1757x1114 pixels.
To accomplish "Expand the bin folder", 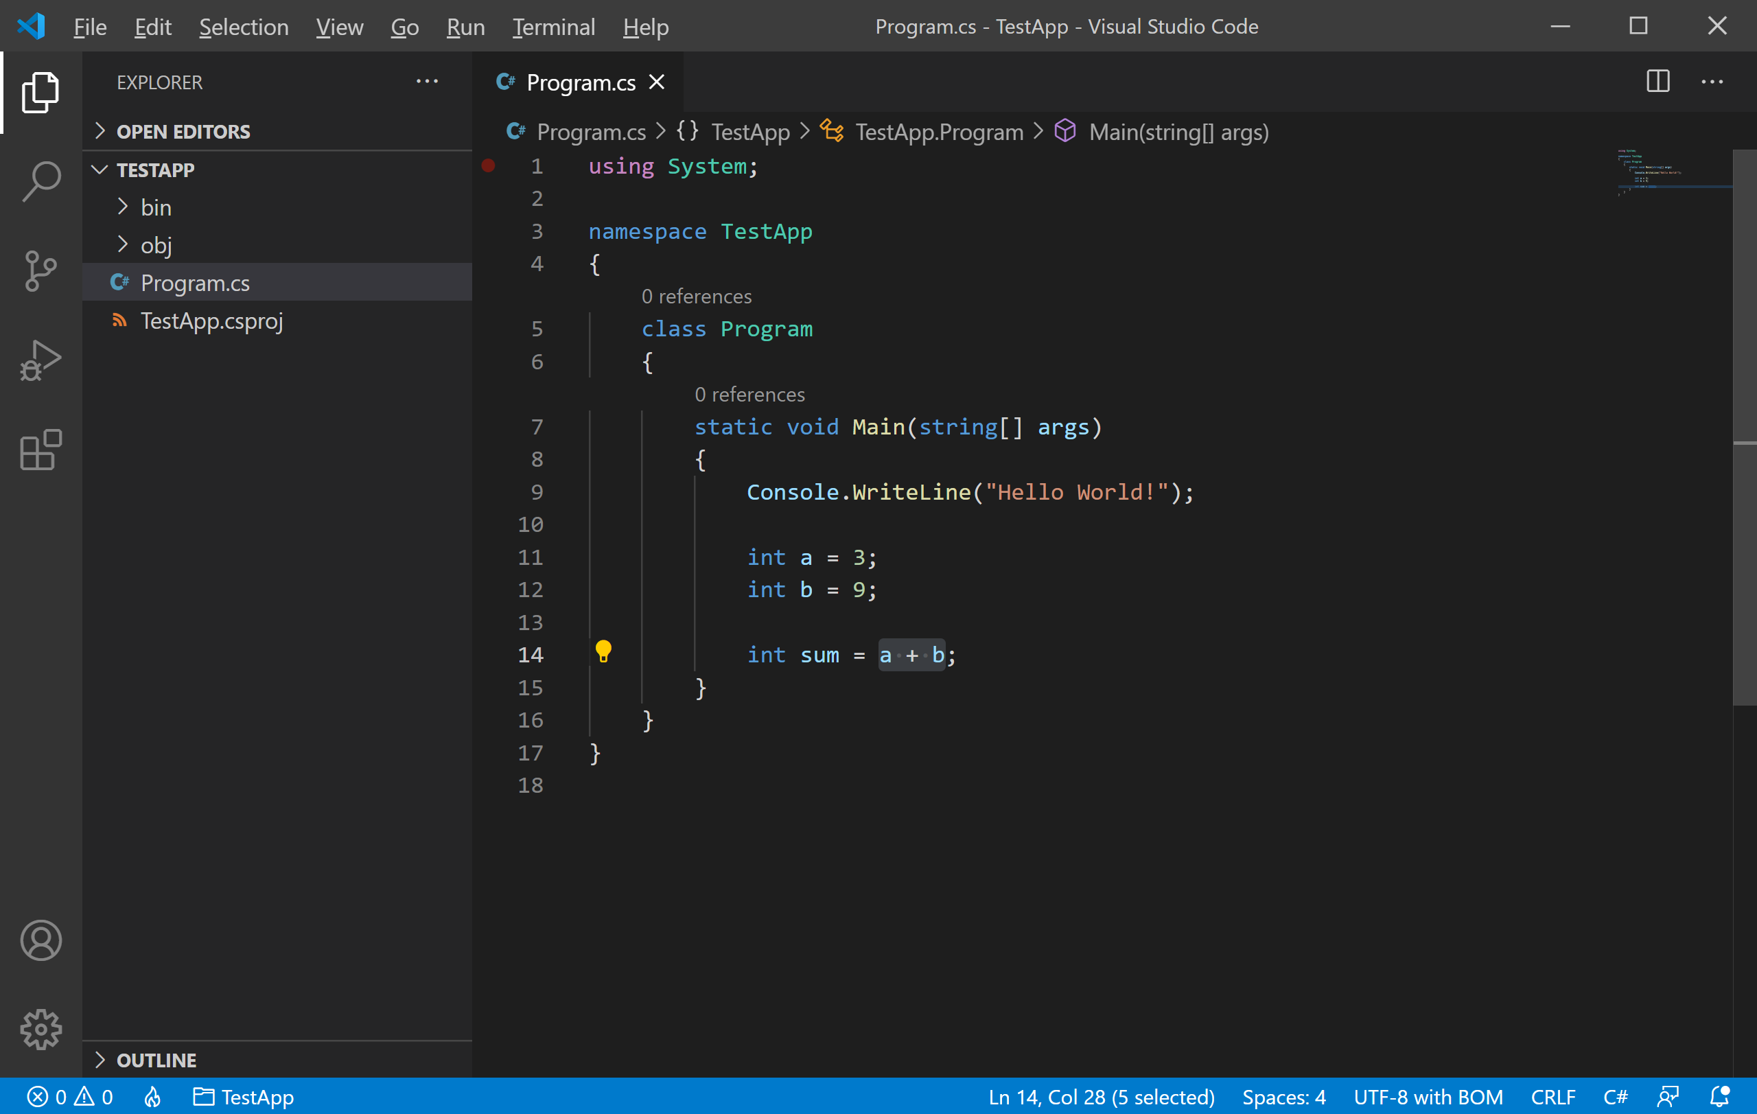I will click(155, 207).
